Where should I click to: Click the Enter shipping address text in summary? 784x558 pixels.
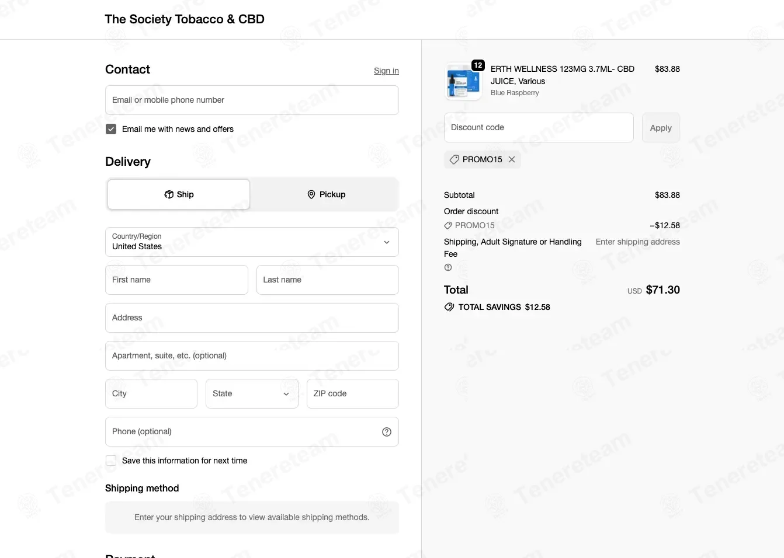(638, 242)
